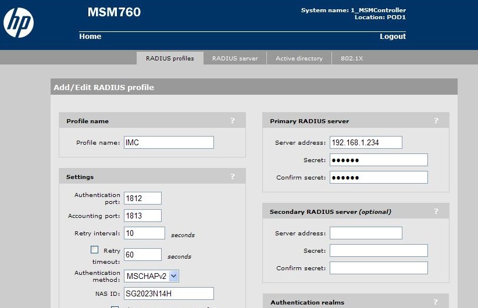Go to Home page
This screenshot has height=308, width=478.
[90, 36]
